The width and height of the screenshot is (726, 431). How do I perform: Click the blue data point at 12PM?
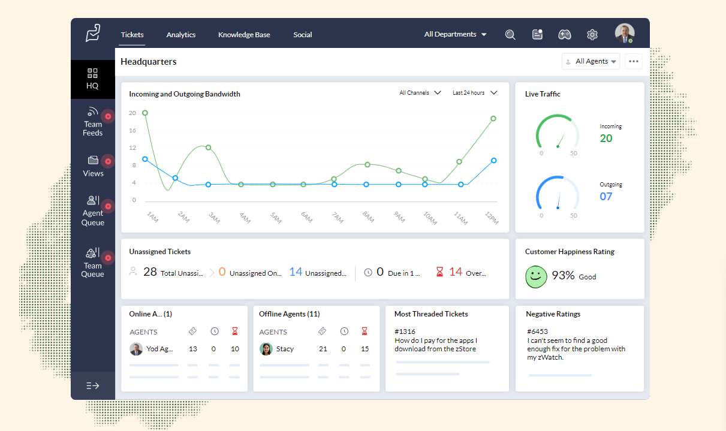[x=493, y=161]
